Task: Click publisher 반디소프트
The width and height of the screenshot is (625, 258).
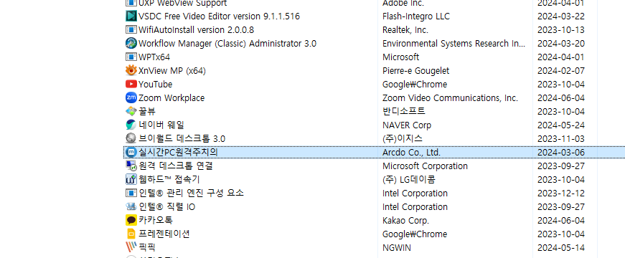Action: (x=404, y=112)
